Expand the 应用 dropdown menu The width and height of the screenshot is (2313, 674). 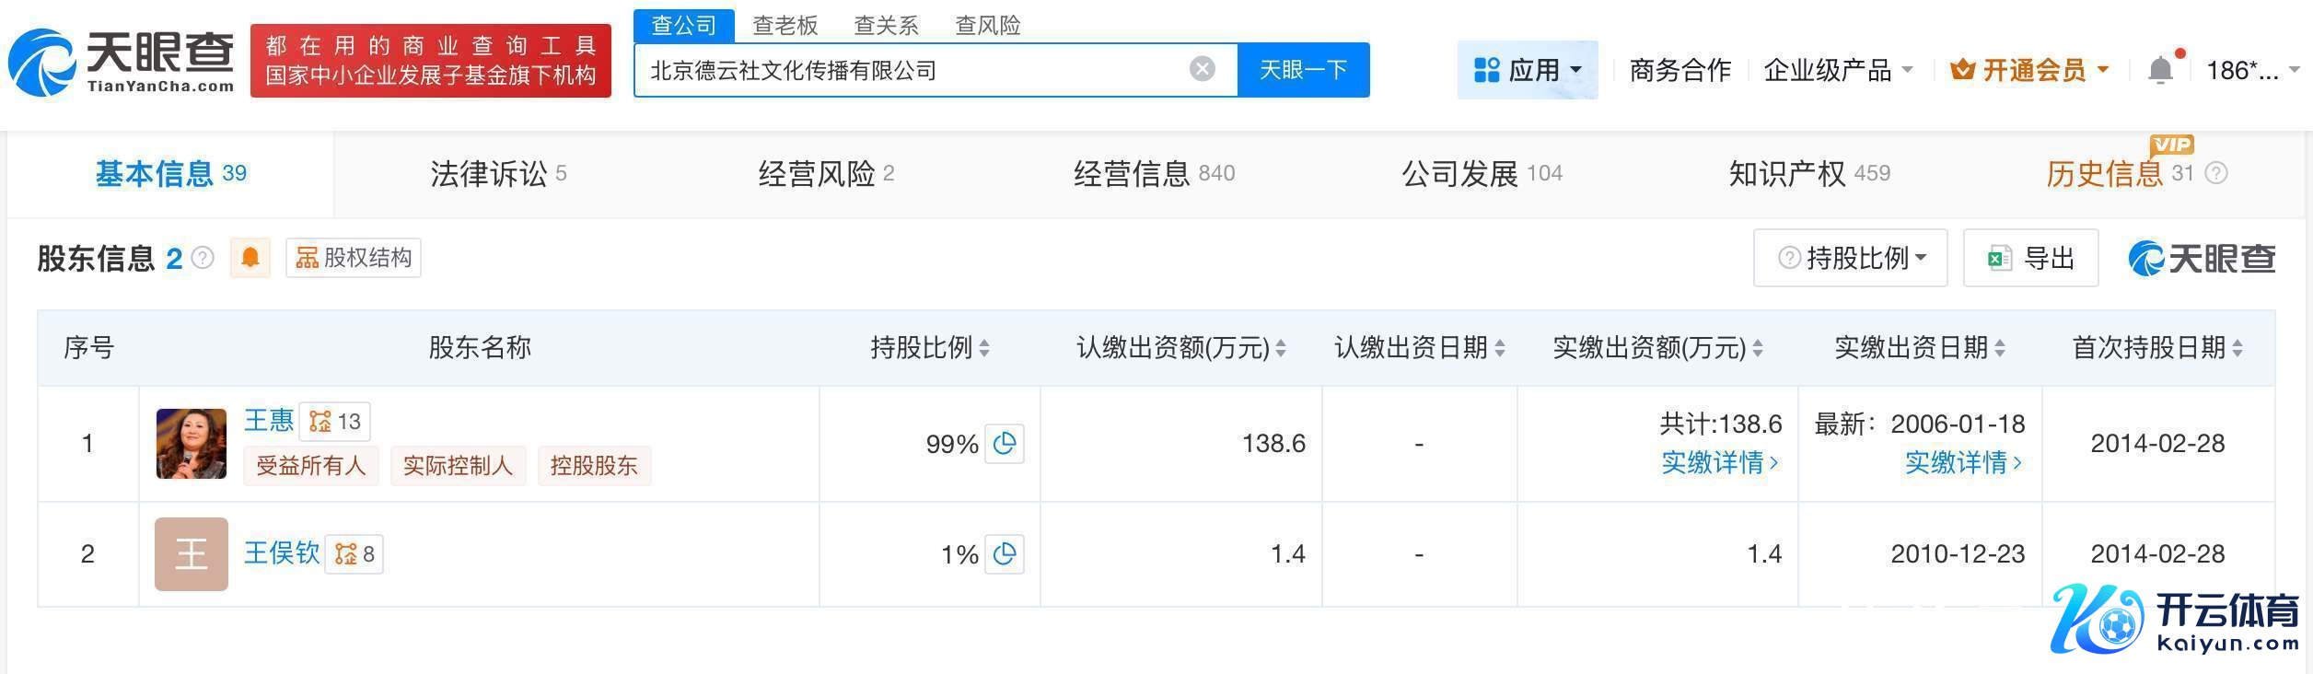[x=1528, y=70]
